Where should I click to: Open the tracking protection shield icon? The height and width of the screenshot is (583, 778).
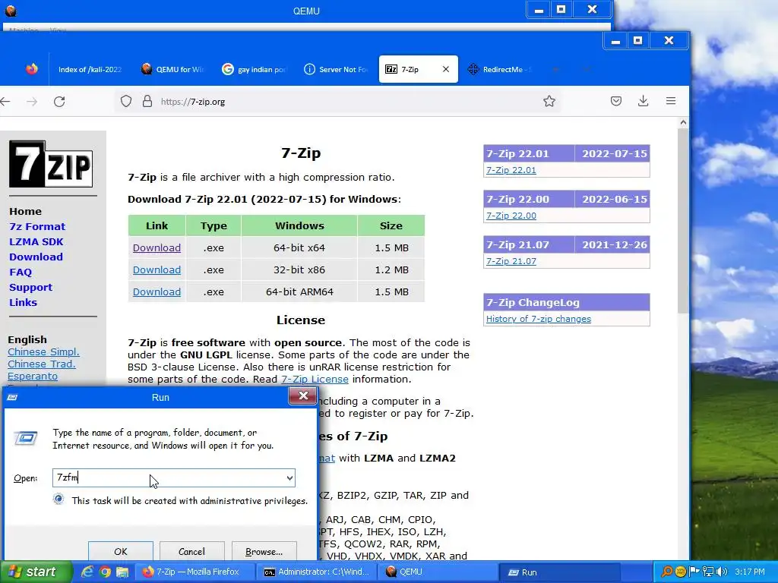click(126, 101)
